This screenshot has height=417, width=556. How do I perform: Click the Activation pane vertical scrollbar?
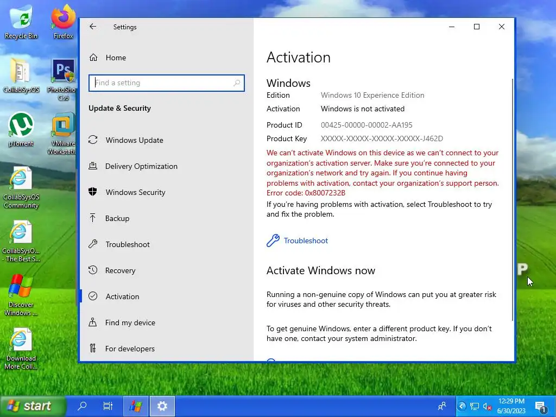point(512,200)
